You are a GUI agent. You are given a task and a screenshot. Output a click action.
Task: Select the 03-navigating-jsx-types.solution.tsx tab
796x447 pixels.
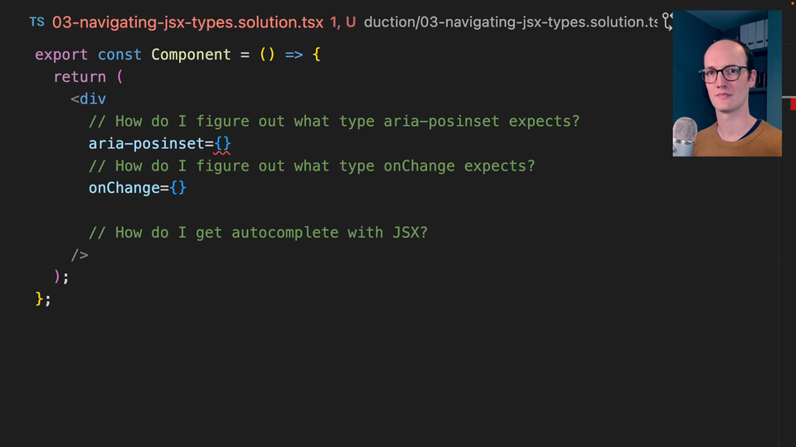[187, 22]
